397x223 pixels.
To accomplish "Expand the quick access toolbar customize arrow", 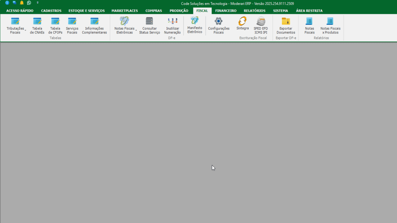I will 38,3.
